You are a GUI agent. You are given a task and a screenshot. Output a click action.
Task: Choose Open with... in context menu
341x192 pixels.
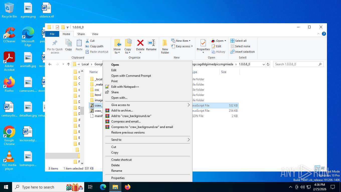(147, 97)
